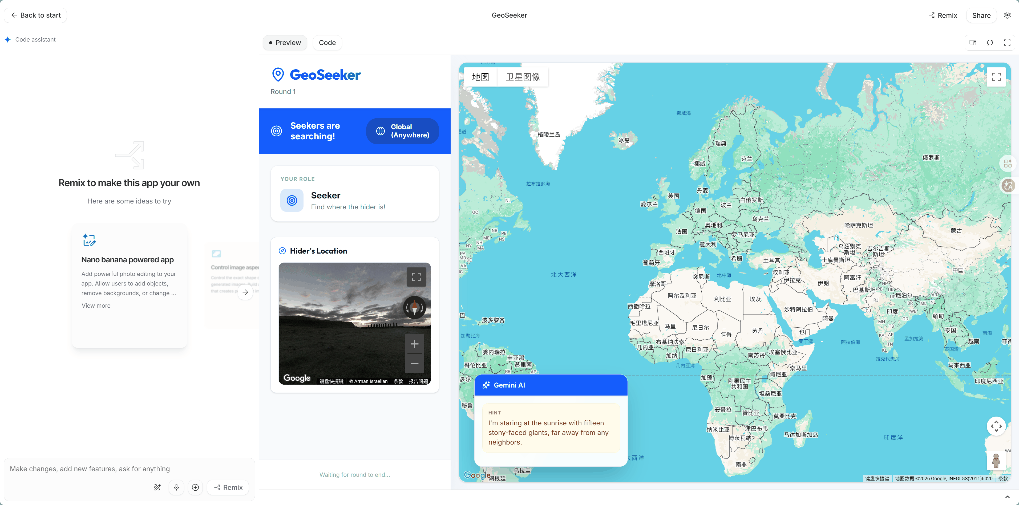Click the Hider's Location compass icon
1019x505 pixels.
282,251
